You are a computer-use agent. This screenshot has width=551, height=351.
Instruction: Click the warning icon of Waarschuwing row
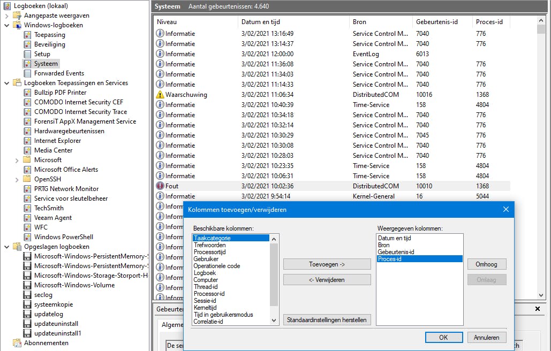point(160,94)
